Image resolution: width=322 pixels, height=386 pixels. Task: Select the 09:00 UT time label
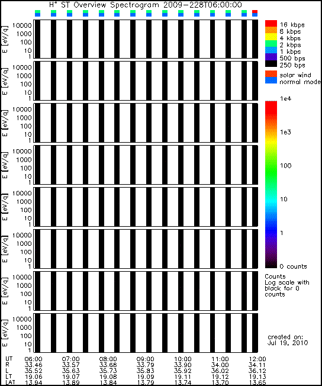(x=145, y=359)
